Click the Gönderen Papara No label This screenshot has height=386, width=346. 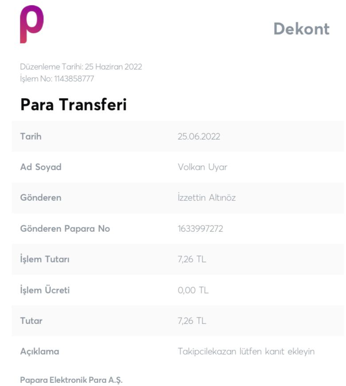(65, 229)
